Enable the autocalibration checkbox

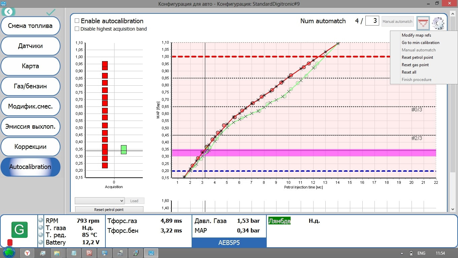tap(77, 21)
